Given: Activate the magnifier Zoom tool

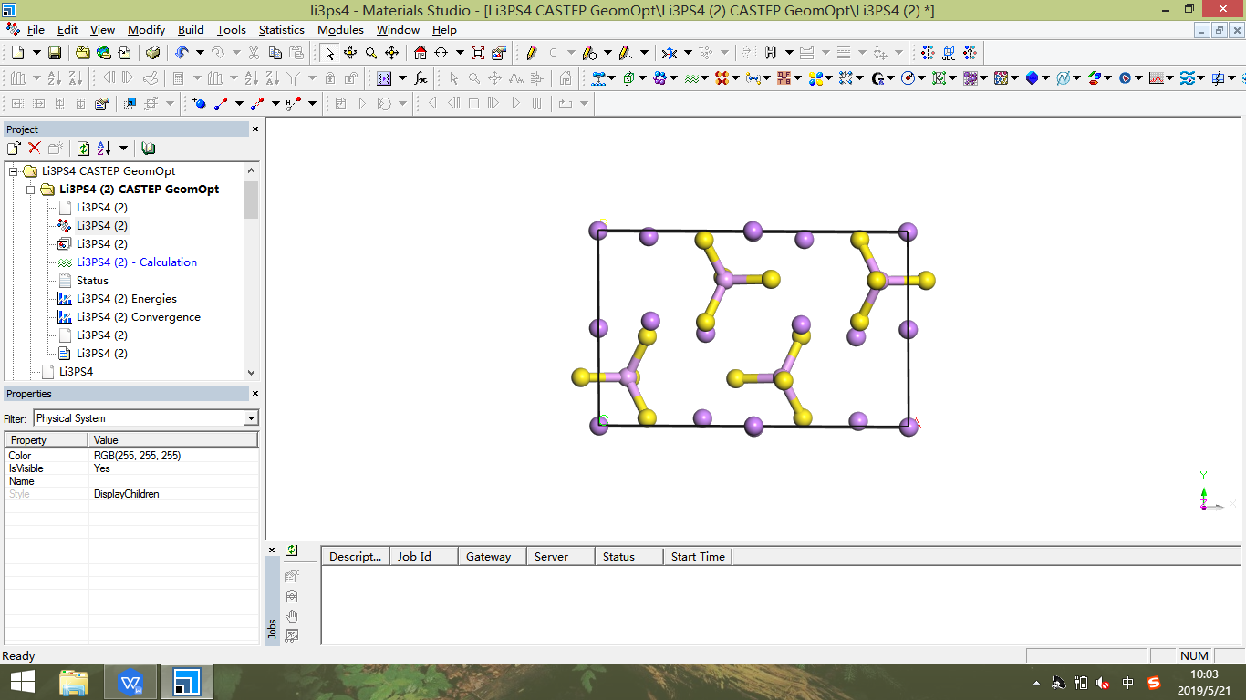Looking at the screenshot, I should [x=371, y=53].
